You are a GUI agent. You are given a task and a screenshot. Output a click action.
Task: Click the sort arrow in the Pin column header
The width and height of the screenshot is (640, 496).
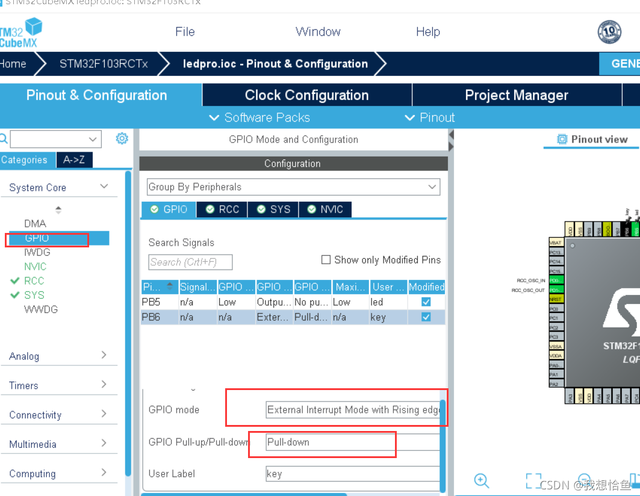pos(170,287)
